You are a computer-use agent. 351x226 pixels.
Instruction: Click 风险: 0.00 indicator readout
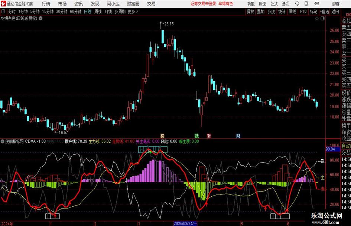pos(169,141)
